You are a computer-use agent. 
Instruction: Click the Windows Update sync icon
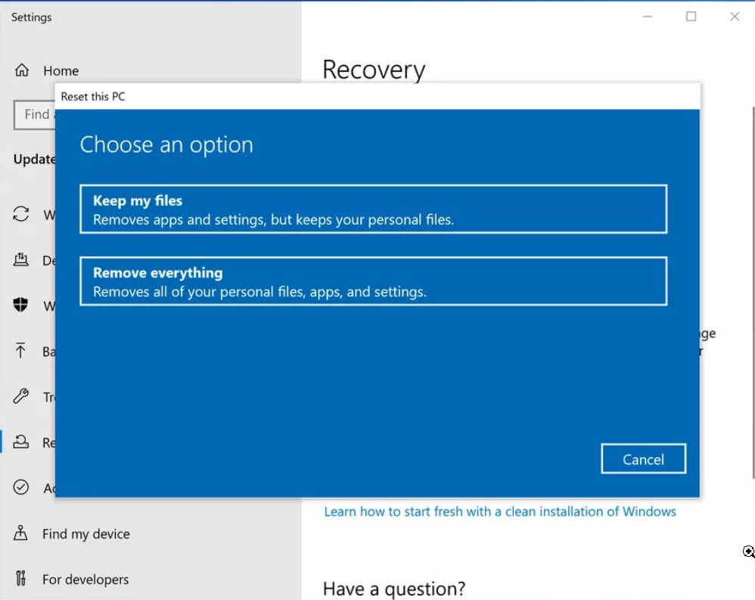(x=20, y=214)
